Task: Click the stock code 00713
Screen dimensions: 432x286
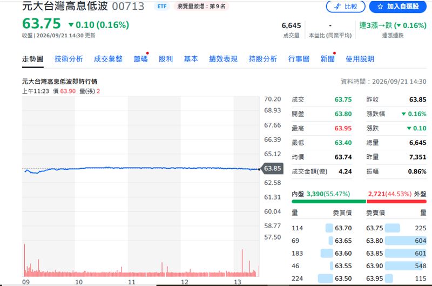Action: pyautogui.click(x=128, y=6)
